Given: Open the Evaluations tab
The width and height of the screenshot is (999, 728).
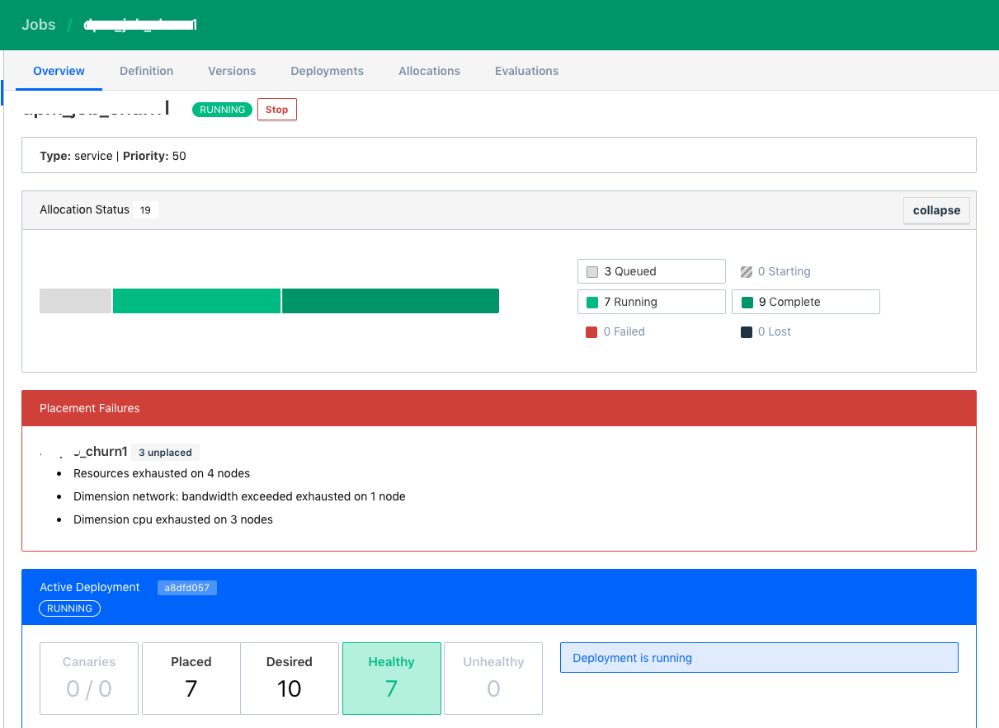Looking at the screenshot, I should click(526, 71).
